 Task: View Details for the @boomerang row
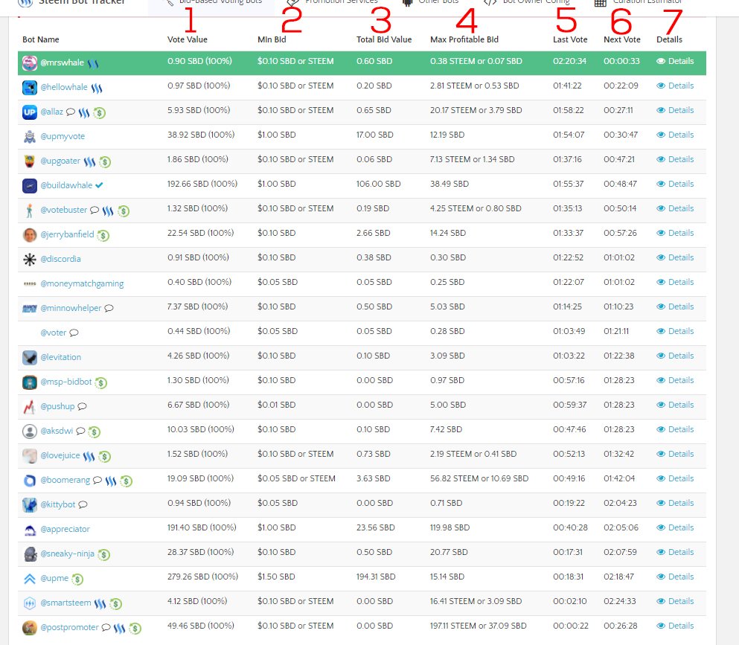point(675,478)
